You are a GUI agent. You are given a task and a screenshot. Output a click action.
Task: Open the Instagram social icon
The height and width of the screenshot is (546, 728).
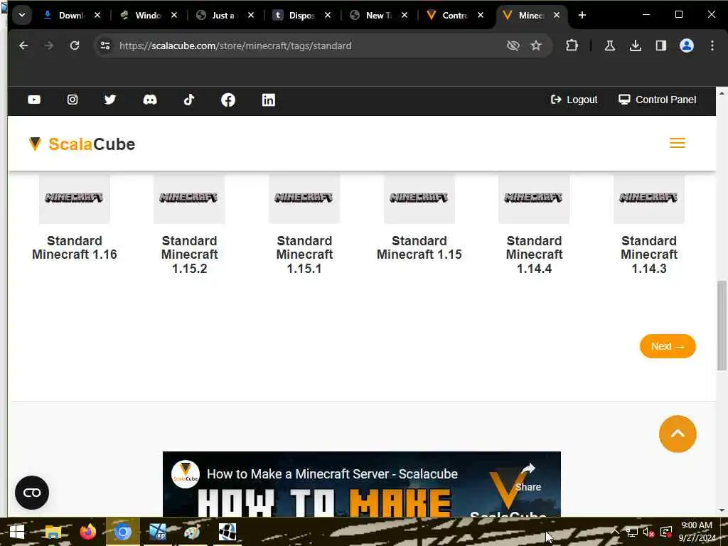73,100
